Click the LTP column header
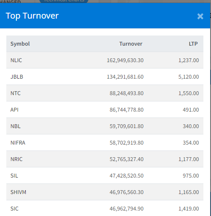Viewport: 211px width, 216px height. [x=193, y=44]
